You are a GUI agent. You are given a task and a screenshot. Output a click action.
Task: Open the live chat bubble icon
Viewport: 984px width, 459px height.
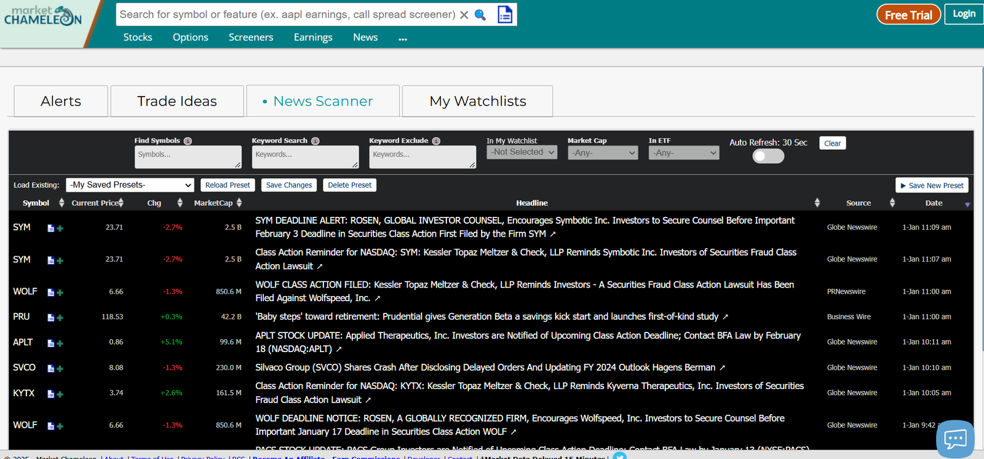pyautogui.click(x=955, y=439)
